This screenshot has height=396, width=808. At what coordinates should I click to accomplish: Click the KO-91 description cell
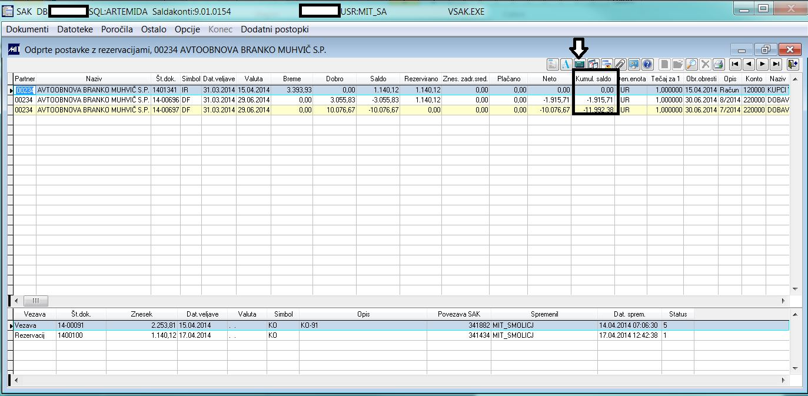point(363,325)
